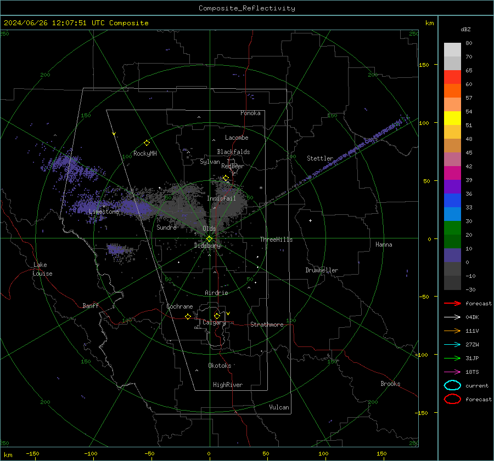The image size is (494, 461).
Task: Click the green 30-20 dBZ color band
Action: [x=452, y=227]
